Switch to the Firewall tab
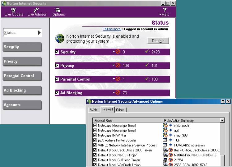 point(108,109)
